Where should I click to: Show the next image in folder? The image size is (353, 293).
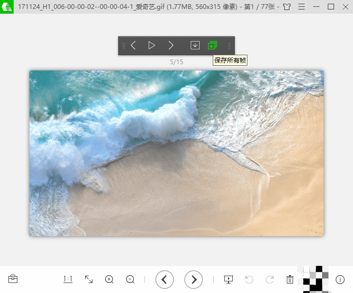click(x=193, y=279)
